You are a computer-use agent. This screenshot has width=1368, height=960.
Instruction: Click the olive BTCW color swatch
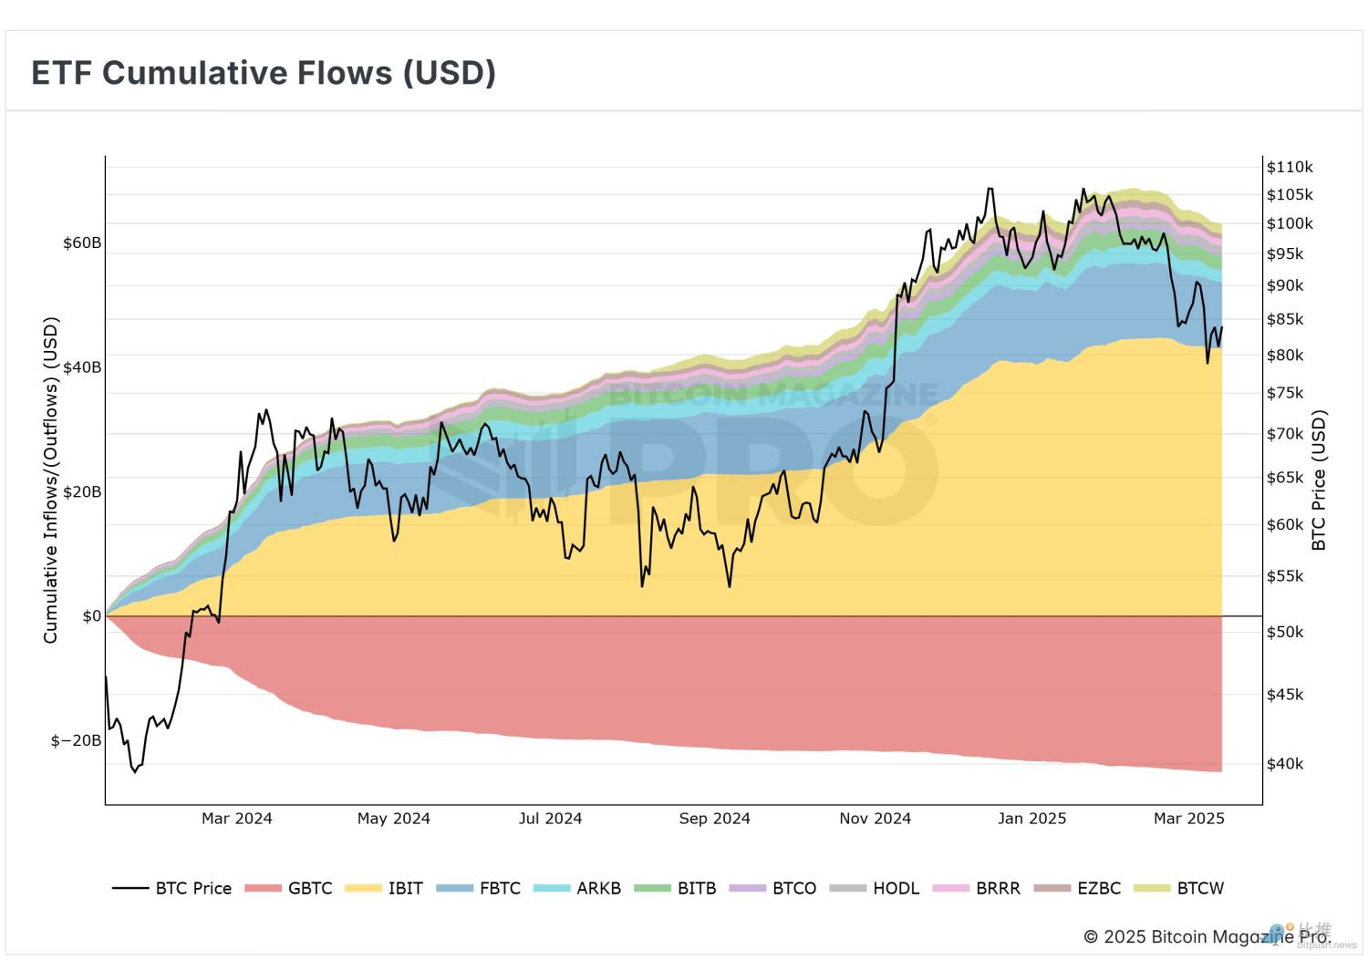(x=1152, y=888)
